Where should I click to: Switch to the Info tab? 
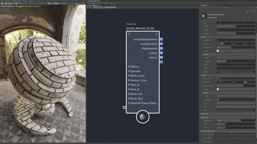pos(211,5)
